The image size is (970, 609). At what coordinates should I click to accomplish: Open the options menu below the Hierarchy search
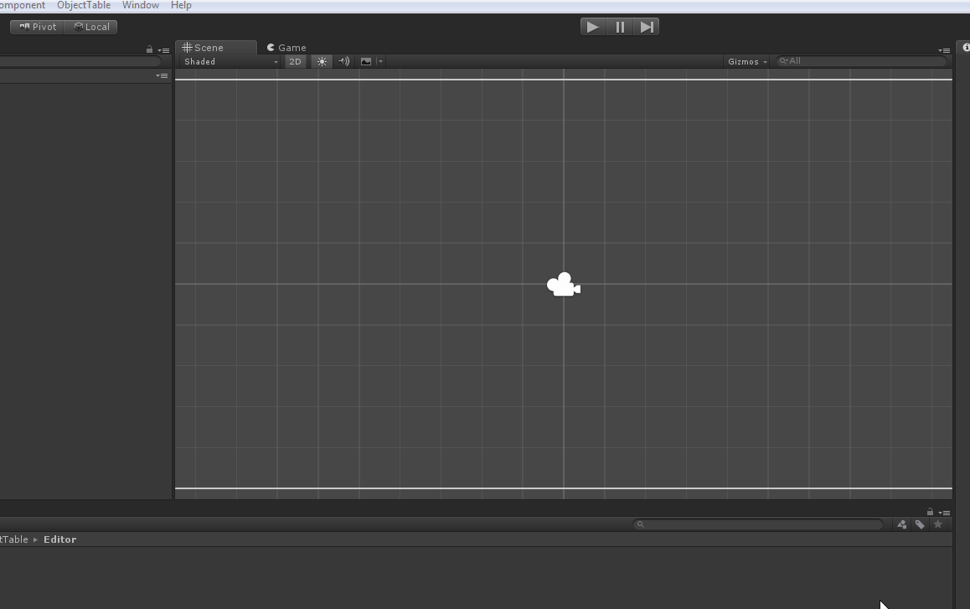[x=162, y=75]
